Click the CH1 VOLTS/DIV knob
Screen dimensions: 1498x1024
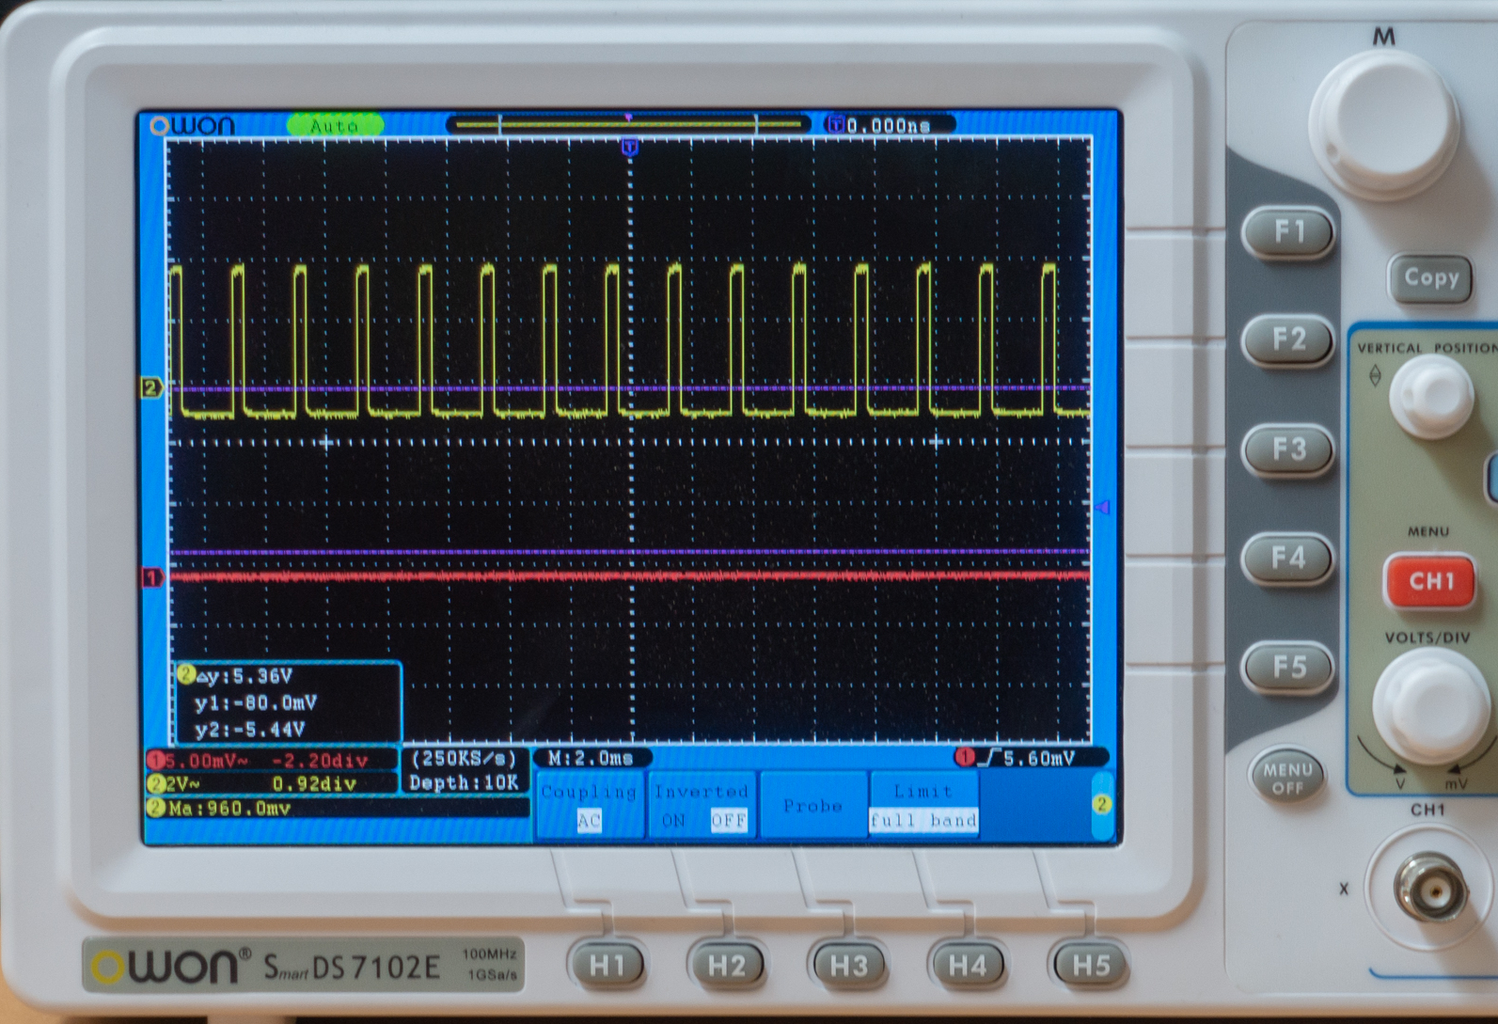click(1427, 705)
